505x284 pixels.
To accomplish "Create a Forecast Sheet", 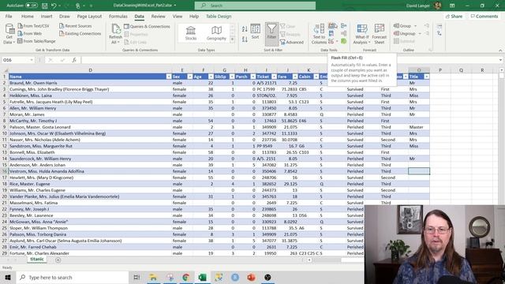I will click(379, 34).
